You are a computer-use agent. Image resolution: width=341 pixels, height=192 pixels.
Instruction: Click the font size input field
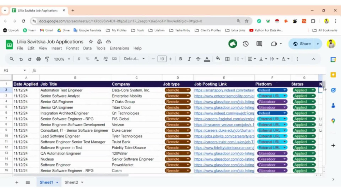[x=162, y=59]
